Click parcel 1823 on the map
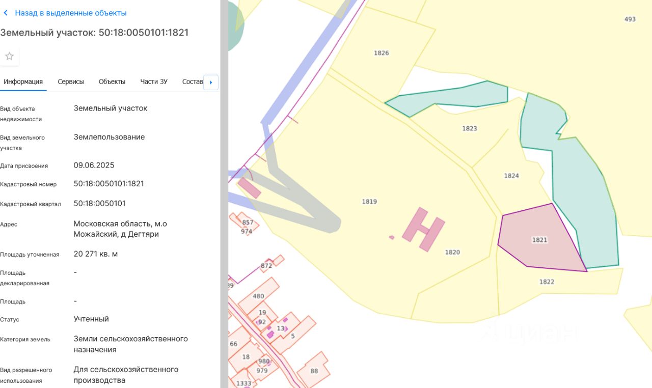Image resolution: width=652 pixels, height=388 pixels. click(469, 128)
